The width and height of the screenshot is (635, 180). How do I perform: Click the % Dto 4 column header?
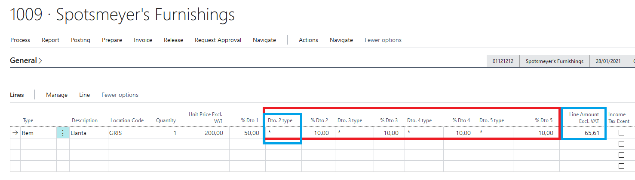click(x=461, y=120)
